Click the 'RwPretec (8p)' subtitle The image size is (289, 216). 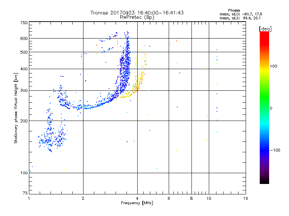point(137,17)
